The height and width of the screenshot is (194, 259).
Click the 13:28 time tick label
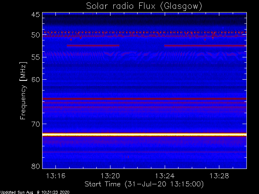click(219, 176)
